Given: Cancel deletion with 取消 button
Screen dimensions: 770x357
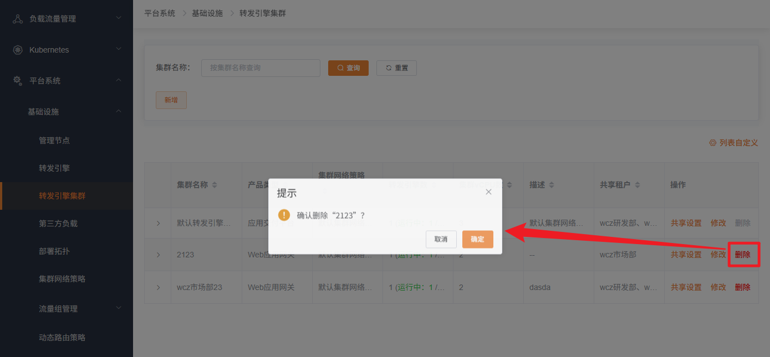Looking at the screenshot, I should [x=441, y=239].
